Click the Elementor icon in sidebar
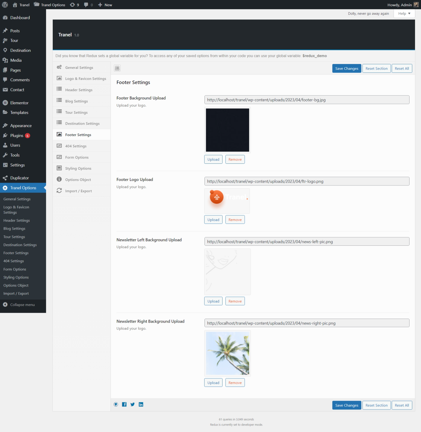This screenshot has height=432, width=421. tap(5, 103)
